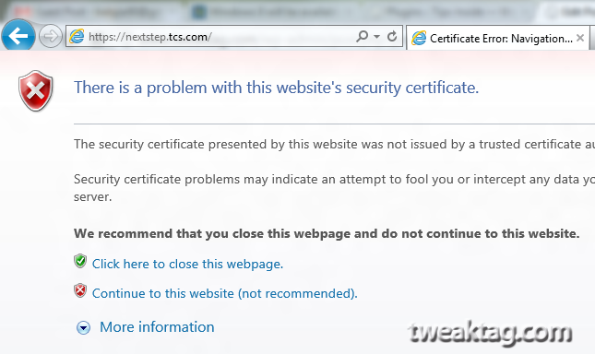Viewport: 595px width, 354px height.
Task: Click the blurred tab left of address bar
Action: tap(86, 12)
